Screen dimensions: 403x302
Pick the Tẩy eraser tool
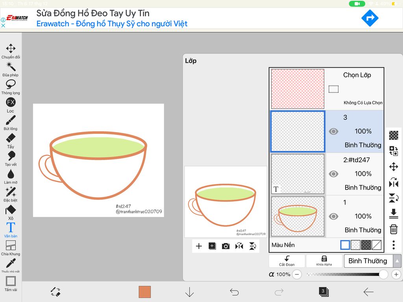11,141
